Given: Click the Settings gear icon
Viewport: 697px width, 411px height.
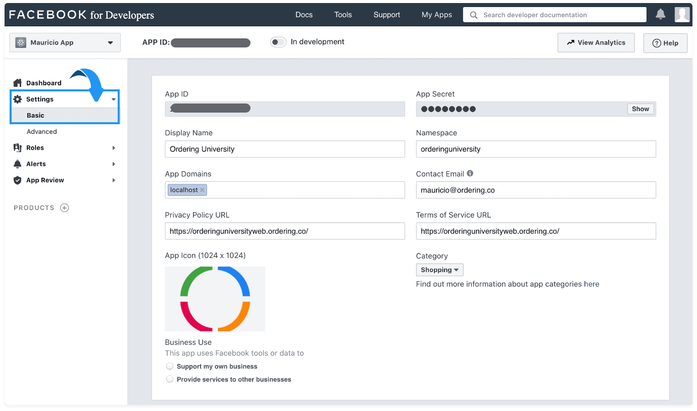Looking at the screenshot, I should click(18, 99).
